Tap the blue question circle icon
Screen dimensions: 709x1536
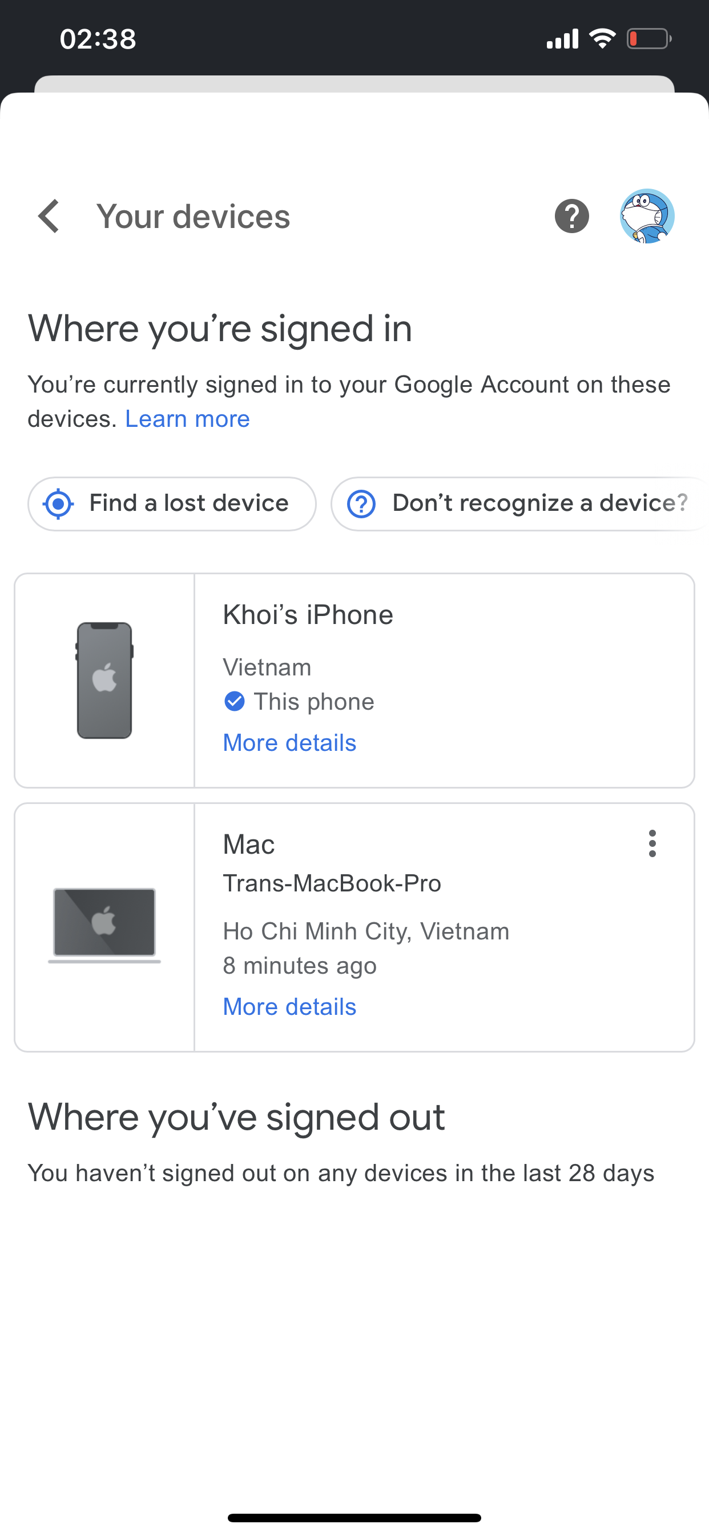(361, 504)
